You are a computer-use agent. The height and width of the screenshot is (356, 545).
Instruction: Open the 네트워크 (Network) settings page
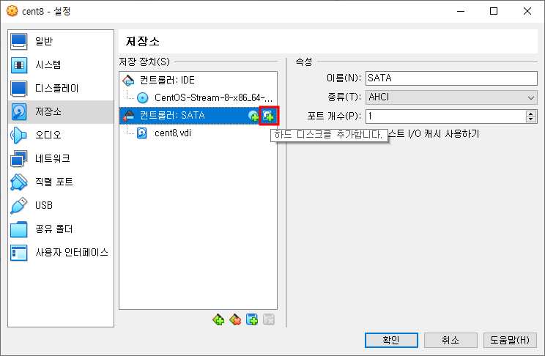pos(61,159)
